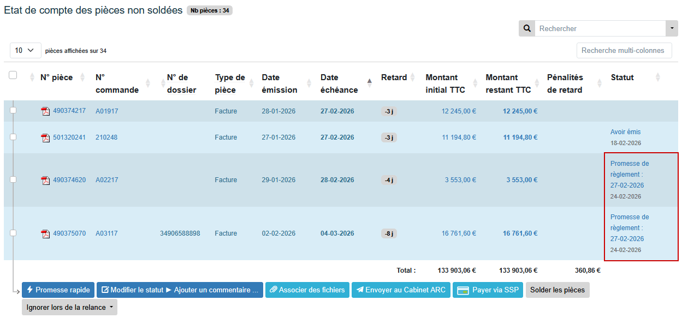
Task: Select checkbox for invoice 490375070 row
Action: (13, 233)
